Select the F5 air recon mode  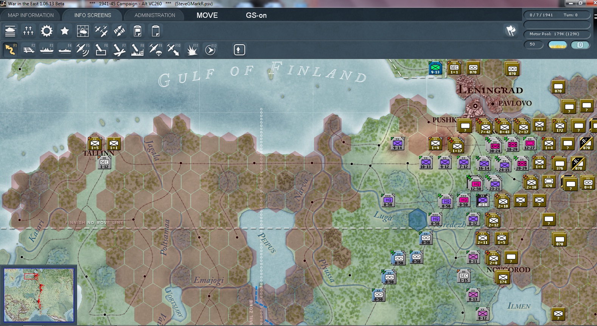83,50
